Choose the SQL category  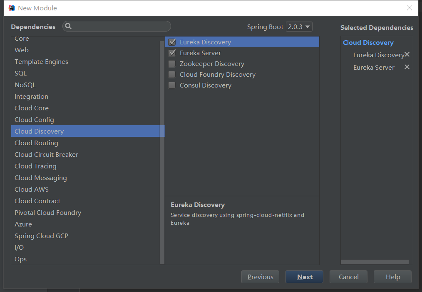(x=85, y=73)
